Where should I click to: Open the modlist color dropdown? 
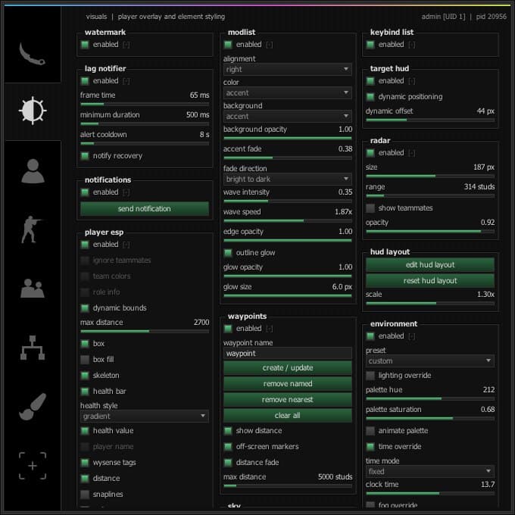click(287, 93)
